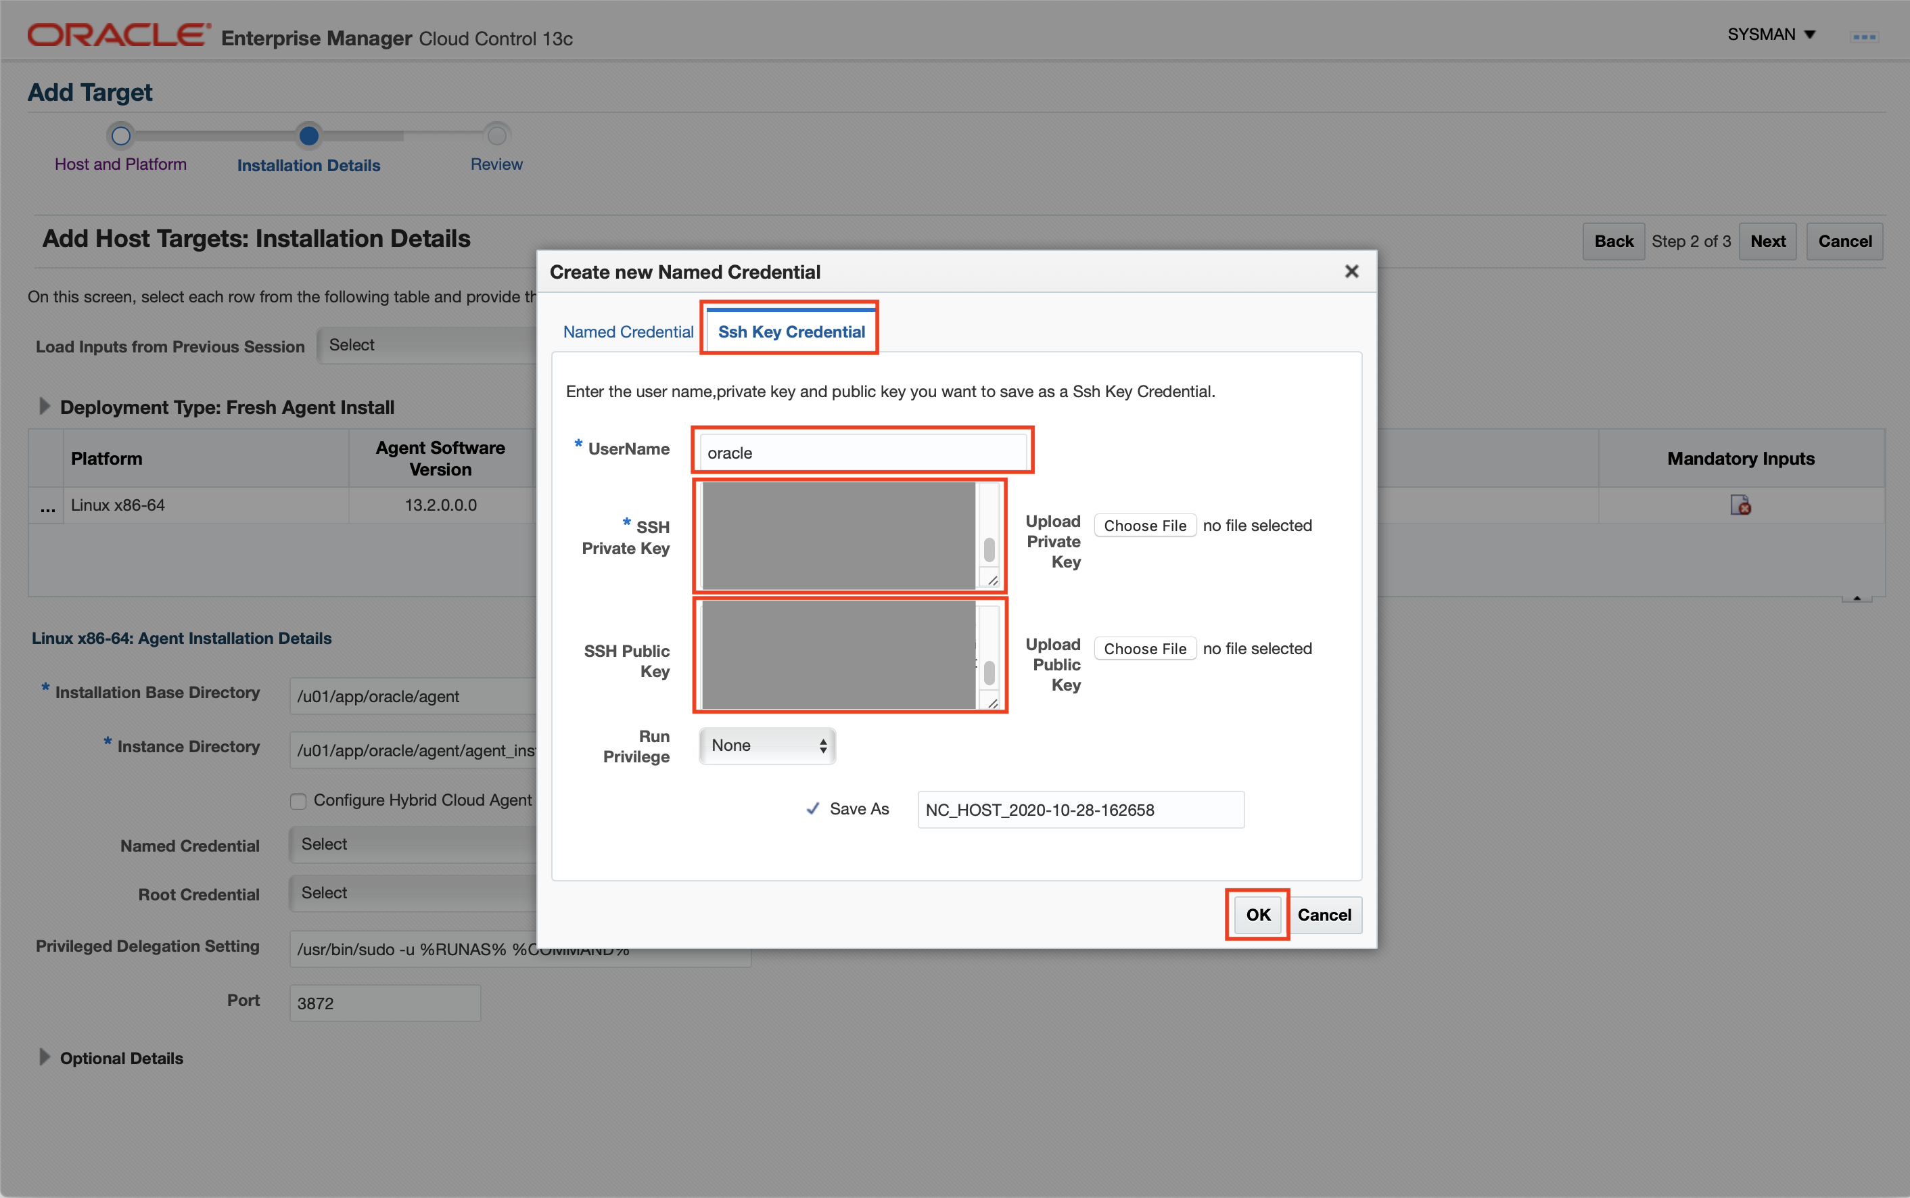The height and width of the screenshot is (1198, 1910).
Task: Open the Named Credential Select dropdown
Action: tap(413, 845)
